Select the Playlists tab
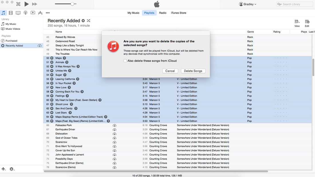The width and height of the screenshot is (315, 177). click(x=149, y=13)
